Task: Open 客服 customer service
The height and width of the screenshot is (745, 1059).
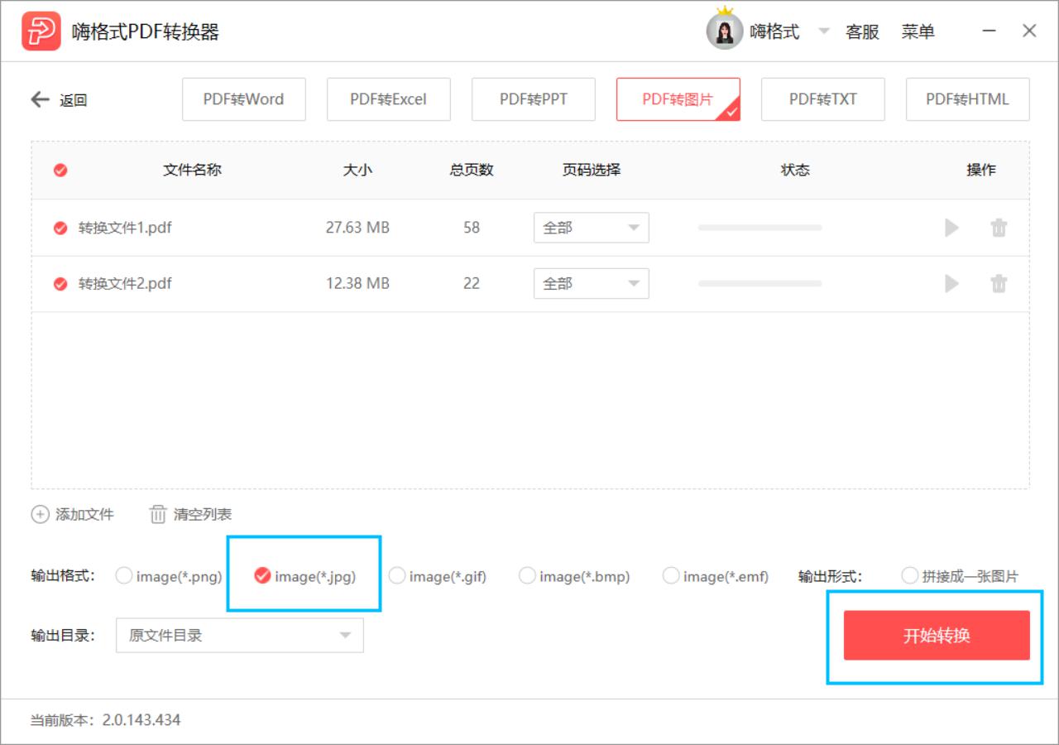Action: (x=862, y=32)
